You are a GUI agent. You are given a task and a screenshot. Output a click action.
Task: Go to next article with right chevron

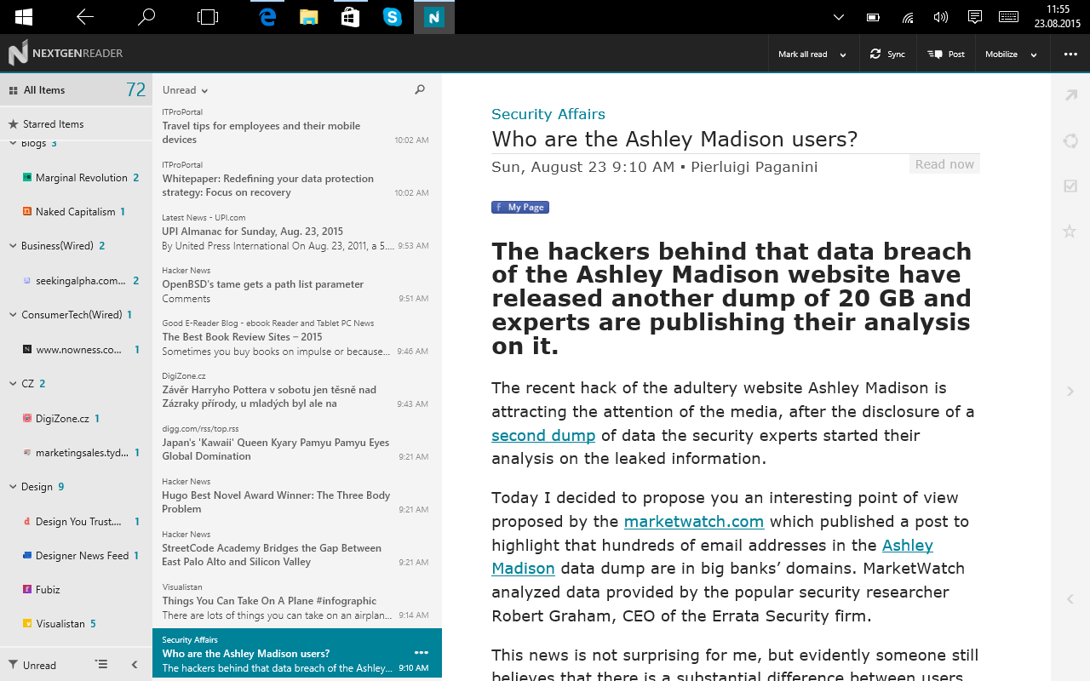point(1070,391)
